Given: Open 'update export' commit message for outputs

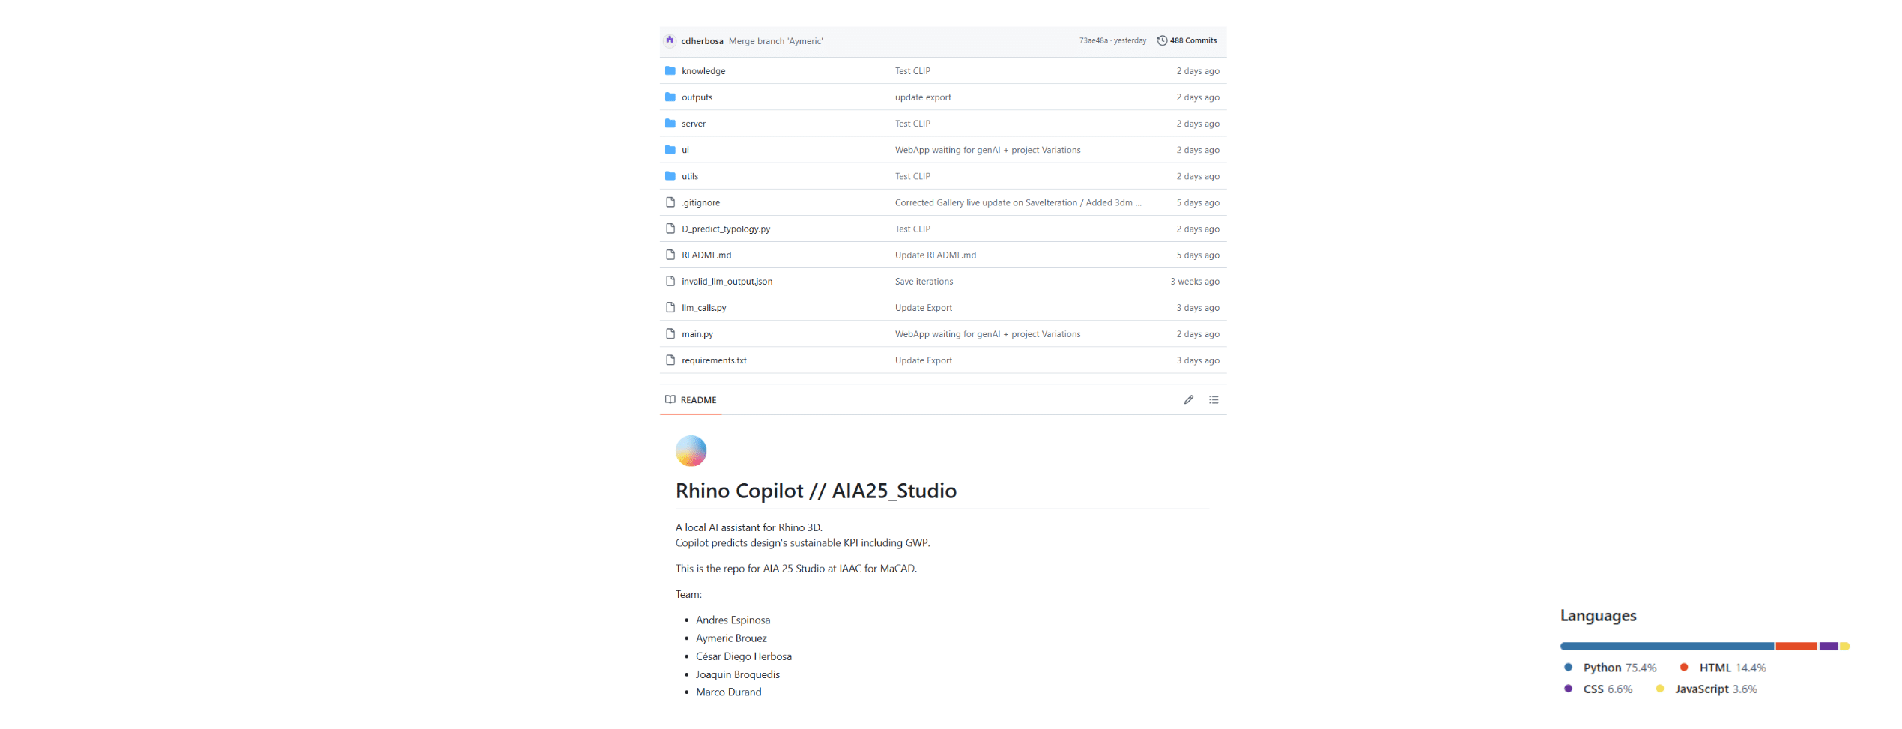Looking at the screenshot, I should pos(923,97).
